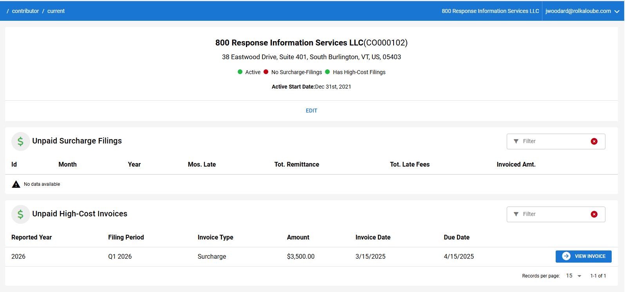
Task: Click the 1-1 of 1 pagination text
Action: [598, 276]
